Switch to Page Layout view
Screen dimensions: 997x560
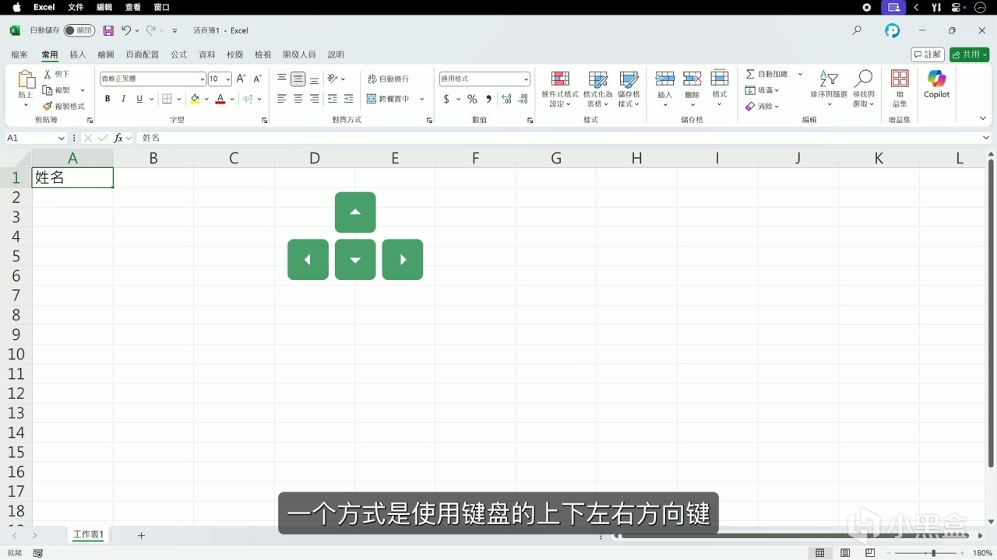pos(845,553)
